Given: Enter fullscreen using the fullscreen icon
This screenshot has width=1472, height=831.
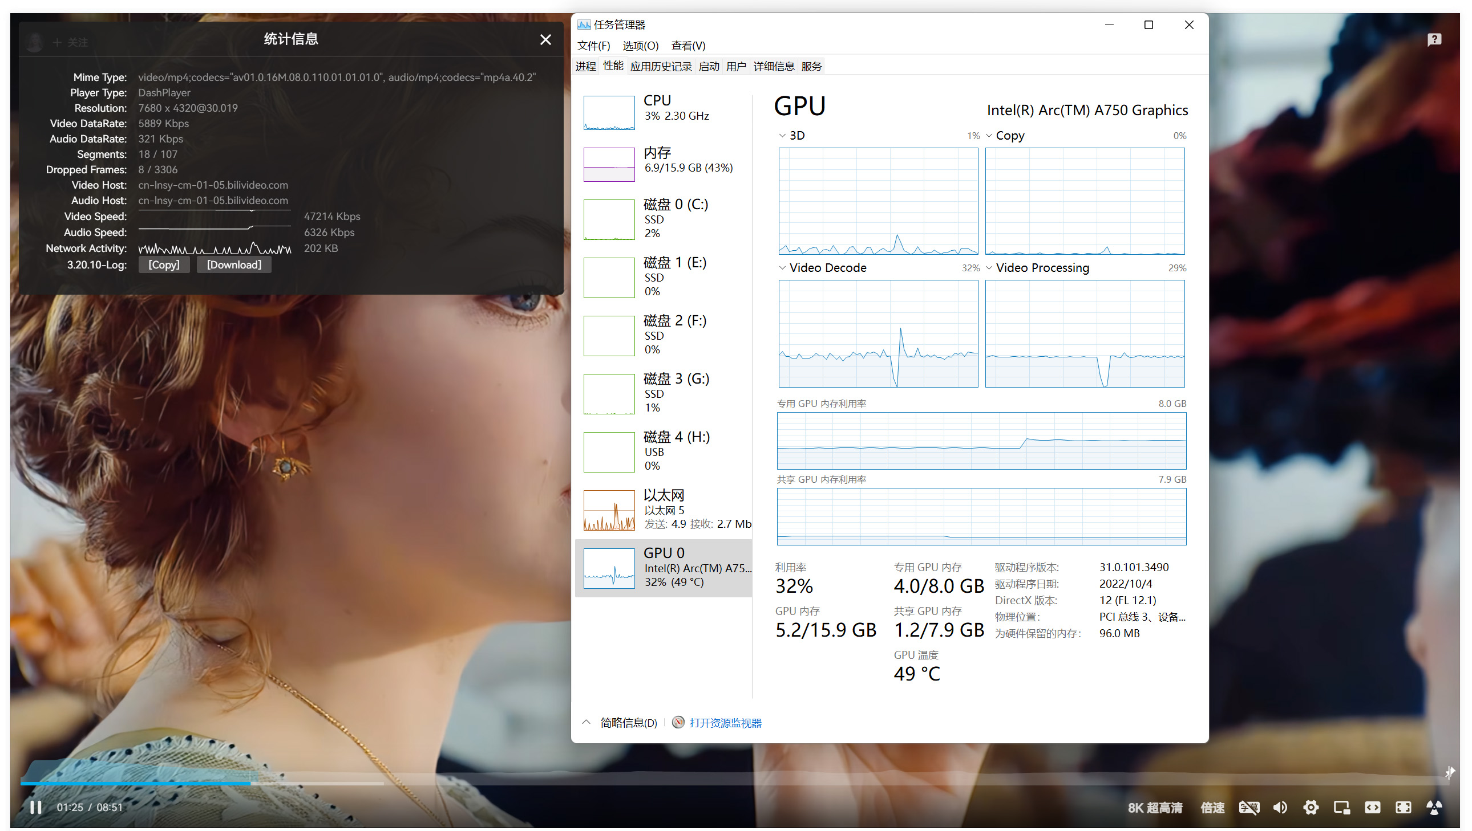Looking at the screenshot, I should pos(1404,807).
